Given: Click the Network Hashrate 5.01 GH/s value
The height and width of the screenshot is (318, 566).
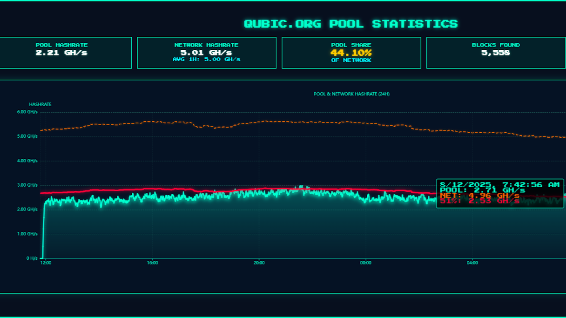Looking at the screenshot, I should pyautogui.click(x=206, y=53).
